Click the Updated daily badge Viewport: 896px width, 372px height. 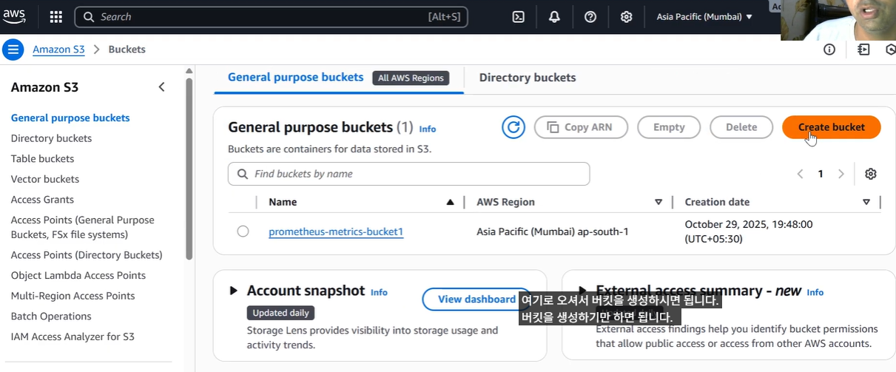pos(280,313)
